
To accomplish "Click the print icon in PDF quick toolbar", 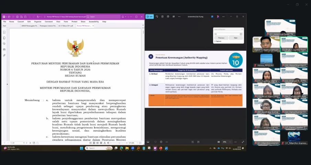I will (17, 17).
